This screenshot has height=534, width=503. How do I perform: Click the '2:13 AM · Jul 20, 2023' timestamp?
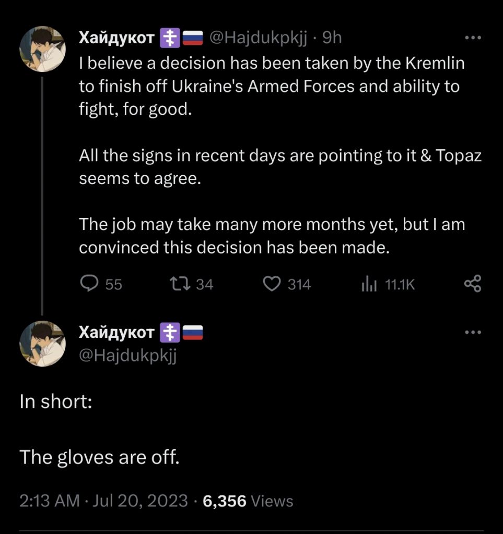coord(103,501)
